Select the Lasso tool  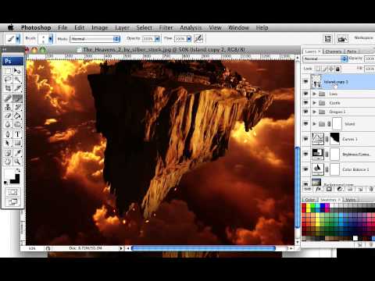pos(8,80)
